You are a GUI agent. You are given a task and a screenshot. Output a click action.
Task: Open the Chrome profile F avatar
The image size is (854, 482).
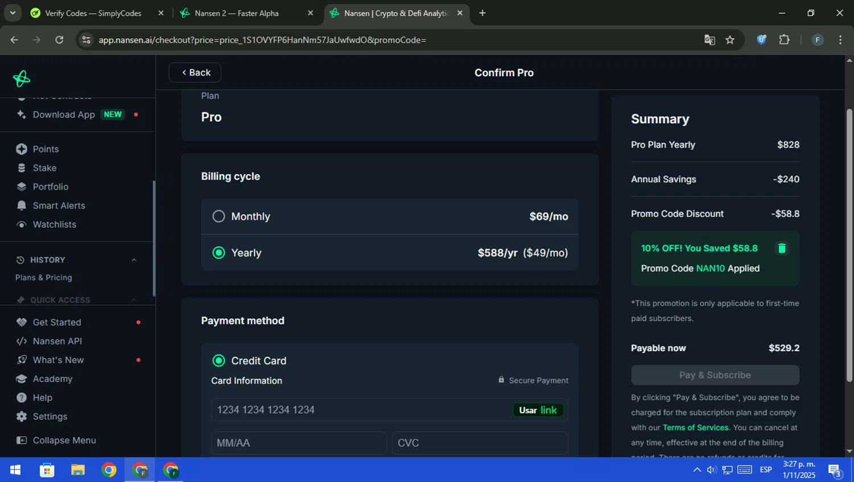tap(818, 40)
